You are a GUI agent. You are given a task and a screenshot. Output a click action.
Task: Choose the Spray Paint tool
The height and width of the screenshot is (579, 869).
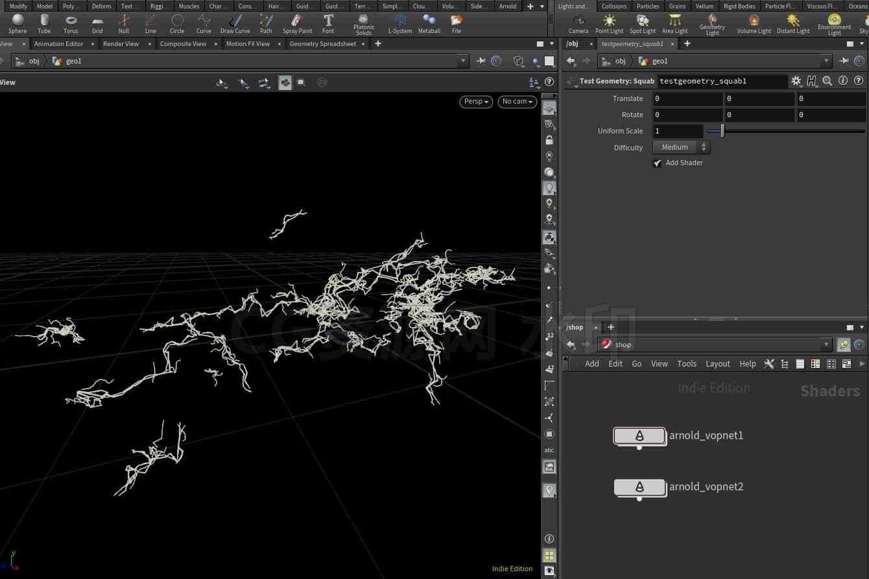(x=297, y=24)
